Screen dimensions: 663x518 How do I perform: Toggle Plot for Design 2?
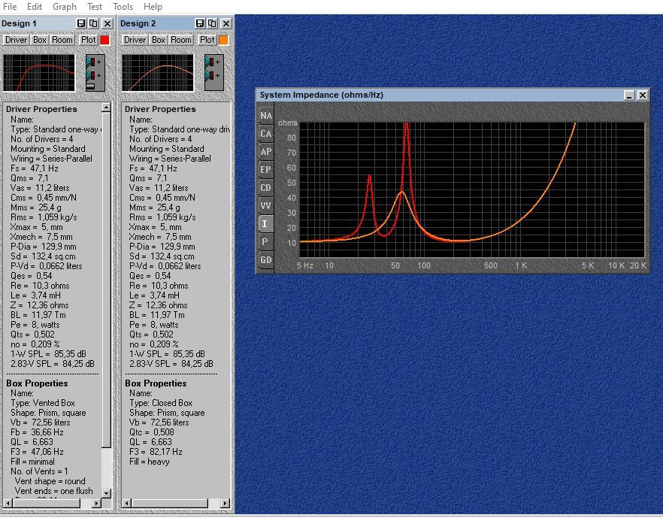click(x=207, y=40)
